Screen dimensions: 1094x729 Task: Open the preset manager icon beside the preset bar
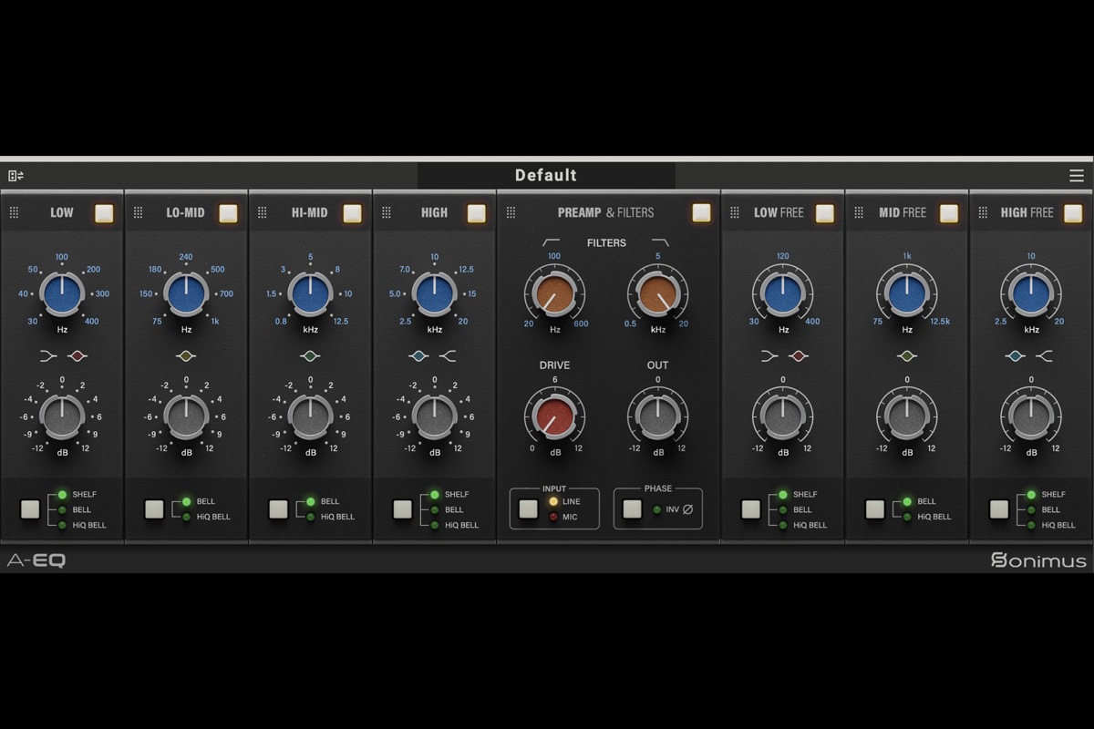point(15,176)
